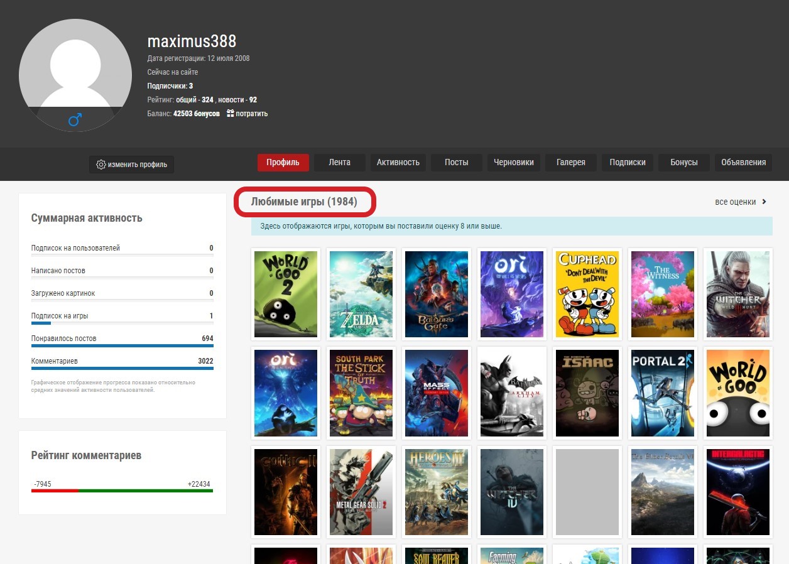This screenshot has width=789, height=564.
Task: Click the Любимые игры (1984) heading
Action: point(304,202)
